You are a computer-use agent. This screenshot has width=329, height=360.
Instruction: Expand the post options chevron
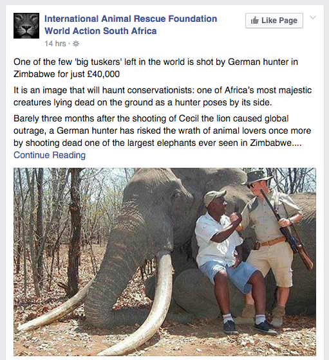313,17
